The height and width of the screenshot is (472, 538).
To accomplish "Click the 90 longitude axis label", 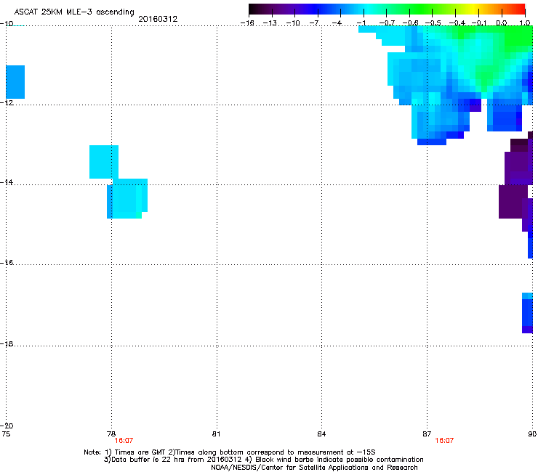I will 532,434.
